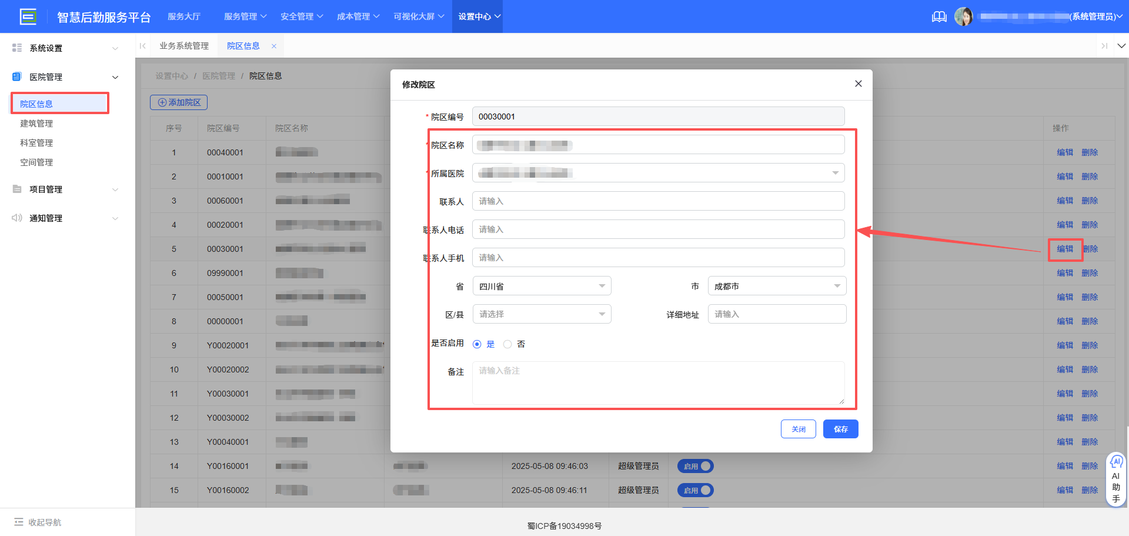Toggle the 启用 switch on row 15
Screen dimensions: 1129x536
[695, 490]
